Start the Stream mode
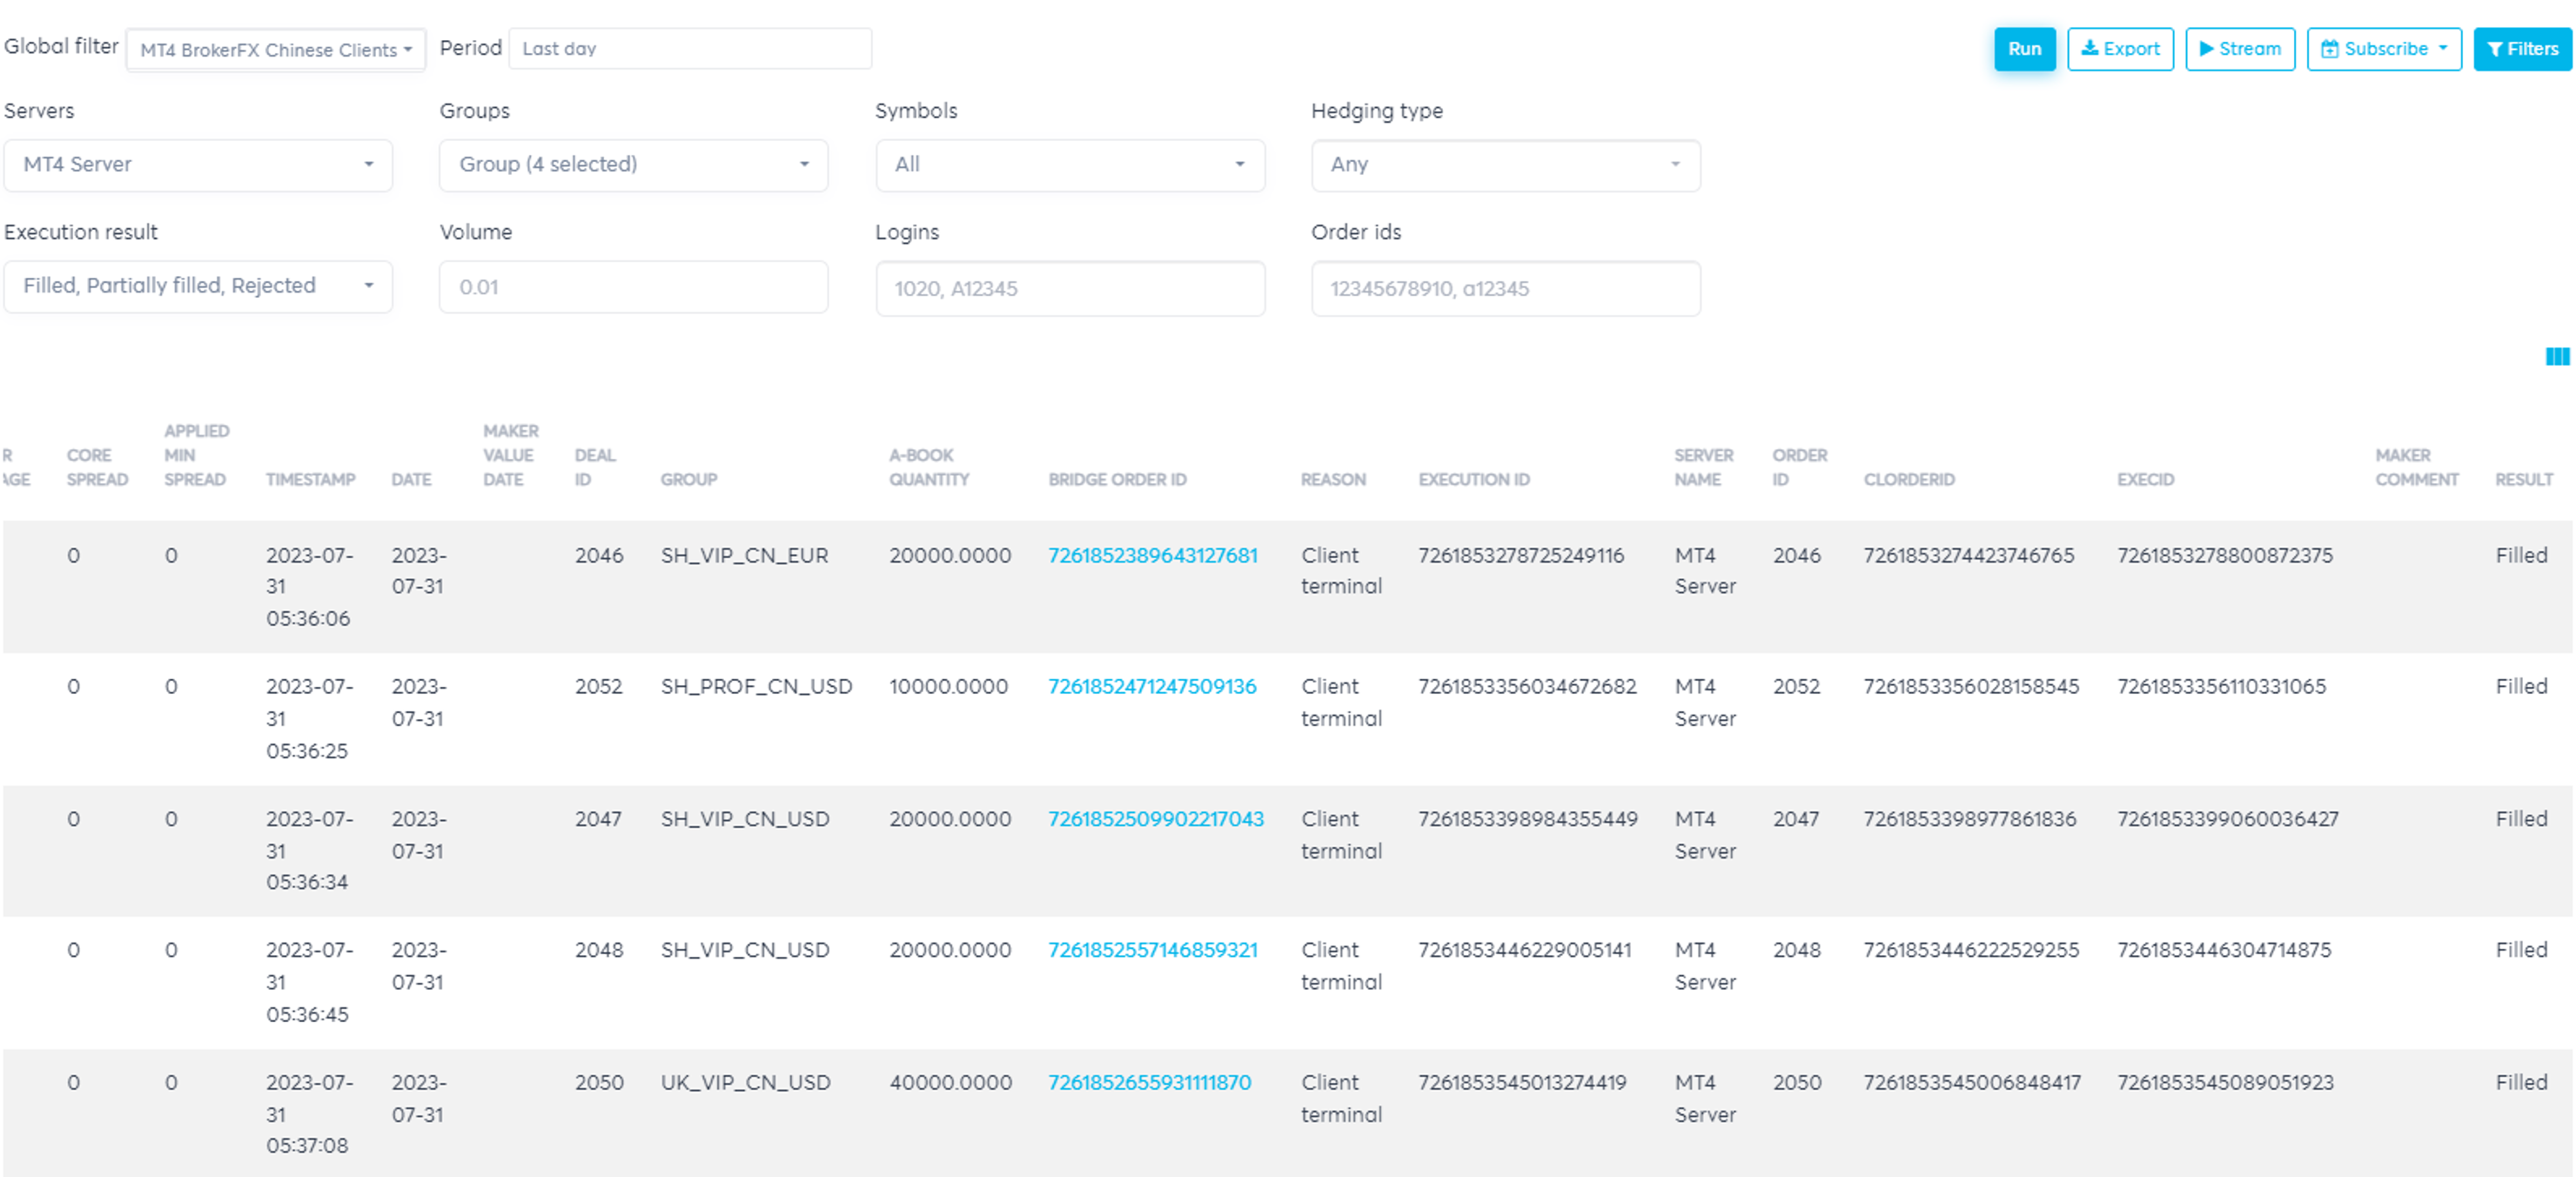The width and height of the screenshot is (2576, 1177). (2240, 49)
